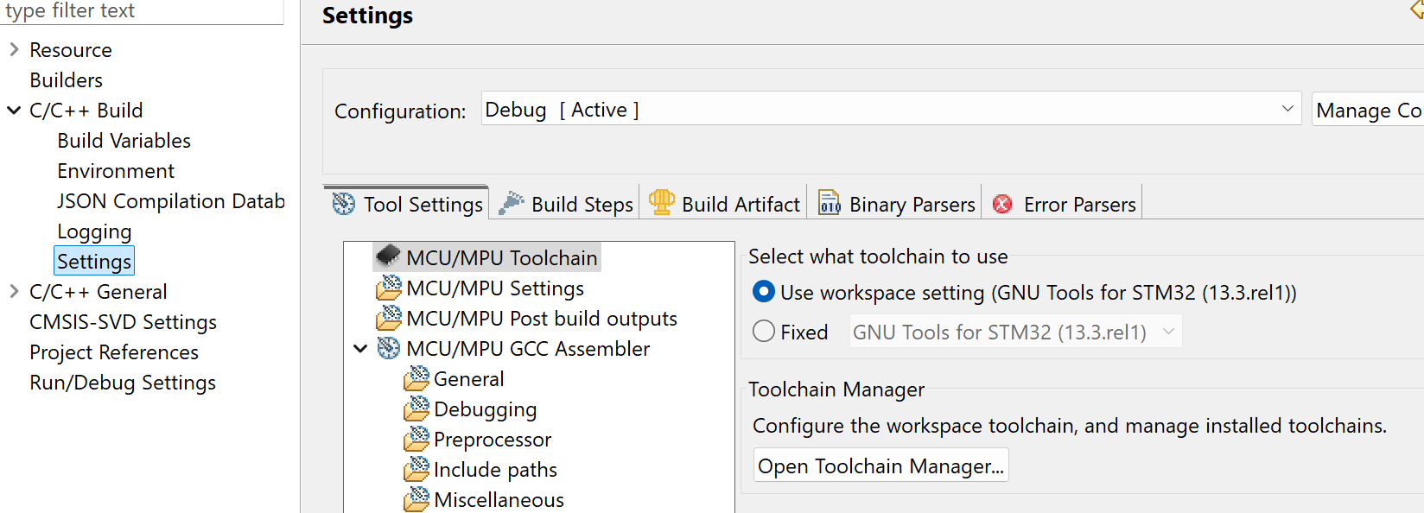
Task: Collapse the MCU/MPU GCC Assembler node
Action: (360, 349)
